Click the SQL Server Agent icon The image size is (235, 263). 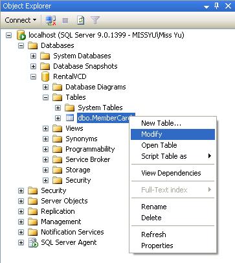tap(33, 242)
